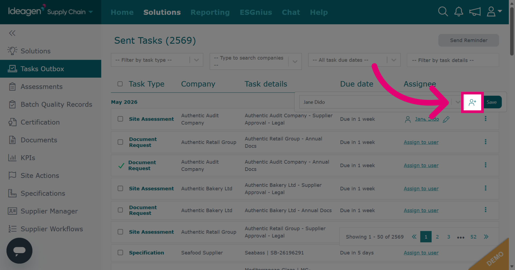Open the Chat menu item
This screenshot has width=515, height=270.
[291, 12]
